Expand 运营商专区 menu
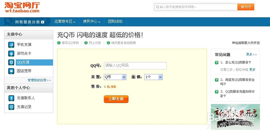The height and width of the screenshot is (135, 270). tap(65, 22)
